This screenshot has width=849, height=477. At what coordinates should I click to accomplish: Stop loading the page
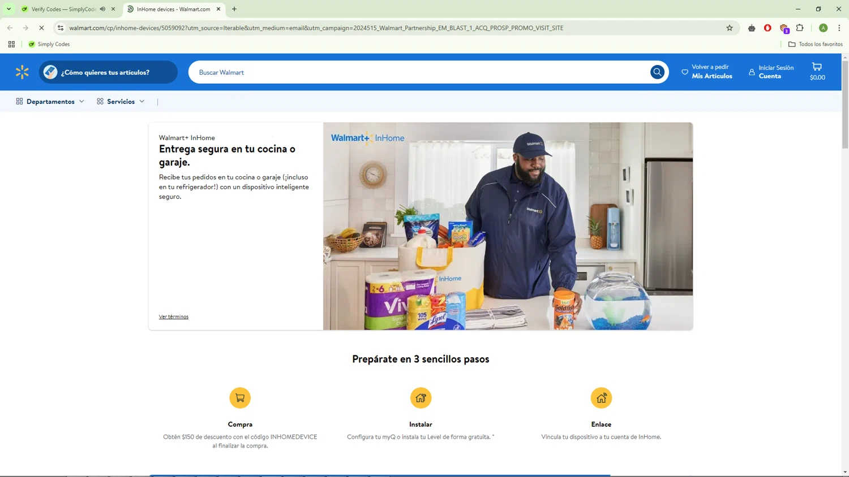click(x=41, y=28)
